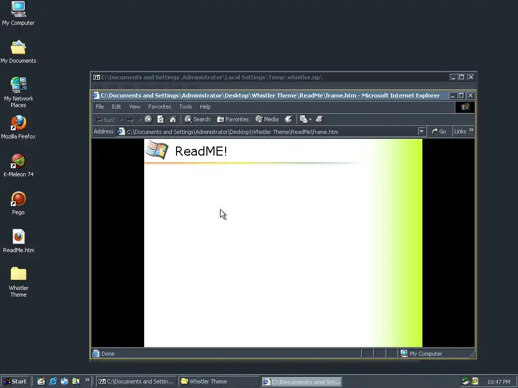Viewport: 518px width, 388px height.
Task: Launch Internet Explorer from Quick Launch
Action: pos(53,381)
